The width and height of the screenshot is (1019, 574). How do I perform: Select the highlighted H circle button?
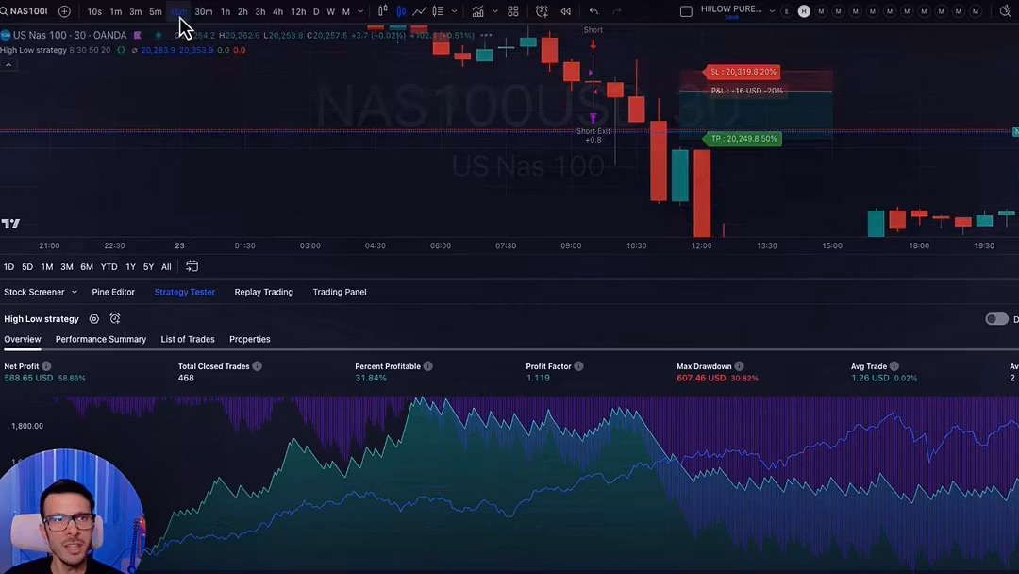tap(804, 11)
